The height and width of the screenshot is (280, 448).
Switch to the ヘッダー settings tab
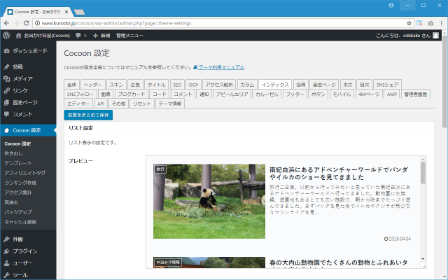click(x=93, y=84)
